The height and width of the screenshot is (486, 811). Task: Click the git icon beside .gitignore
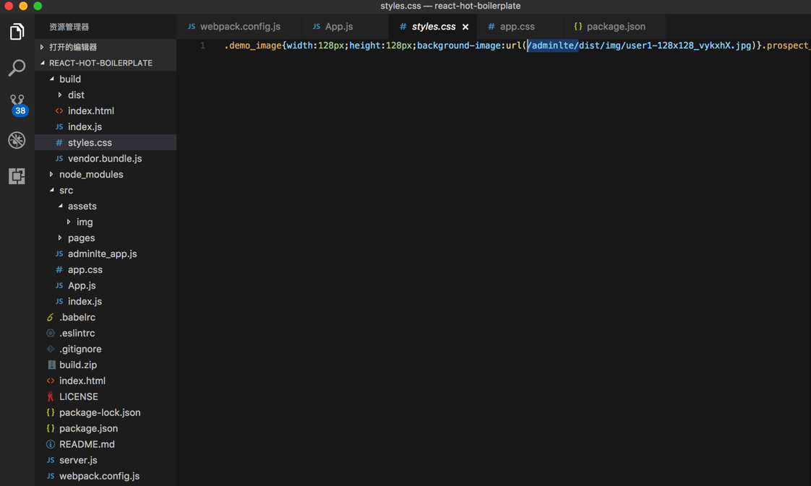[x=51, y=349]
